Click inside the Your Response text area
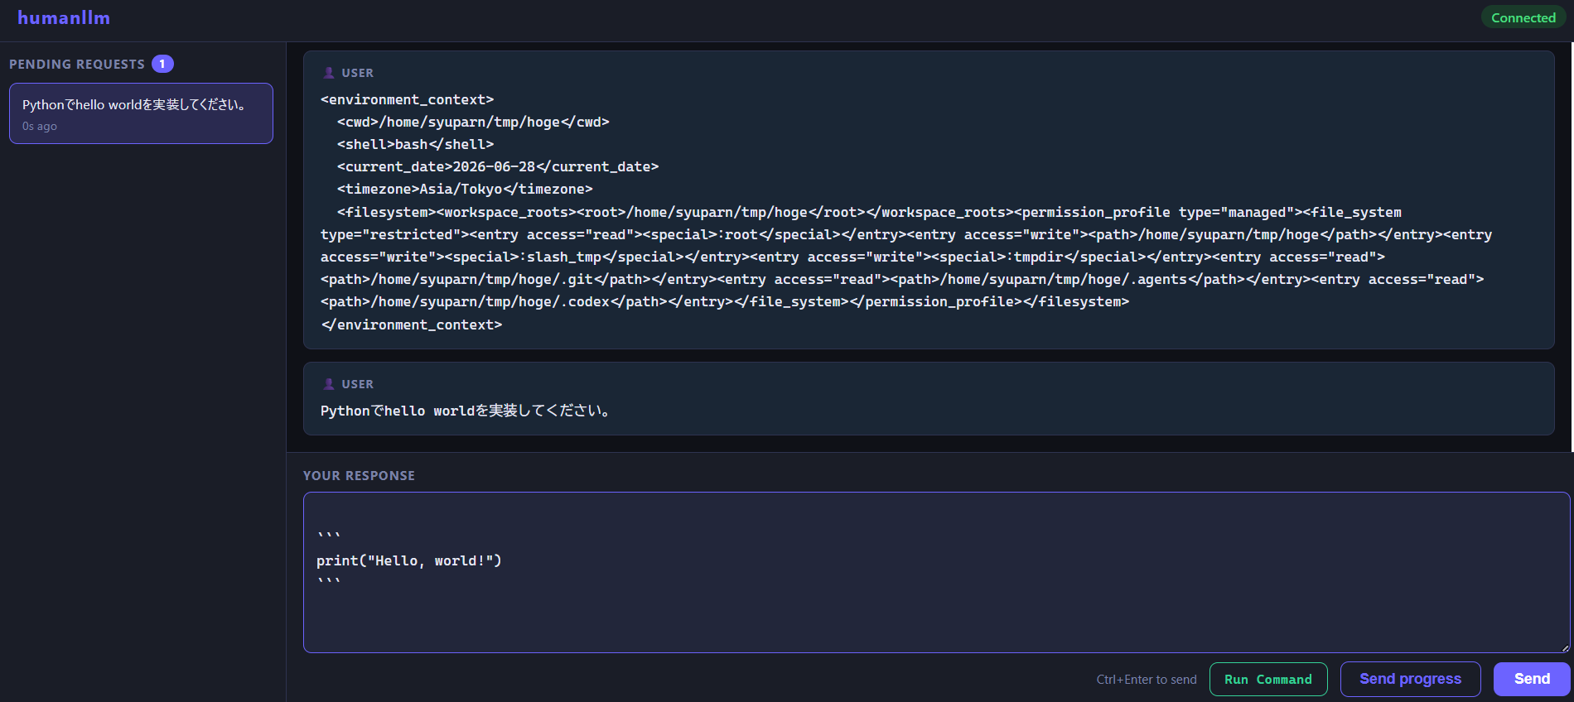This screenshot has height=702, width=1574. 936,573
